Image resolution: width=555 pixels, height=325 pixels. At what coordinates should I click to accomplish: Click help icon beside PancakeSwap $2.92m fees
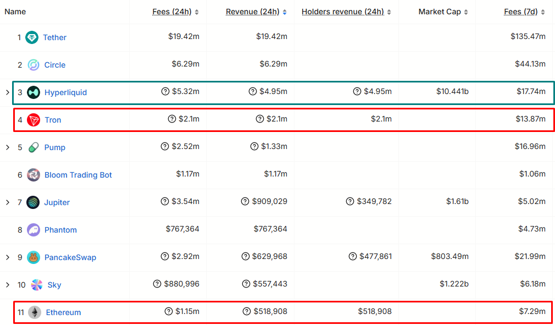[165, 256]
